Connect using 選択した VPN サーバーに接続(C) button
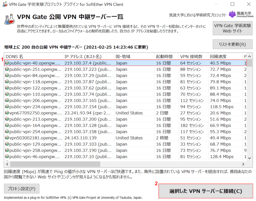 pyautogui.click(x=205, y=191)
